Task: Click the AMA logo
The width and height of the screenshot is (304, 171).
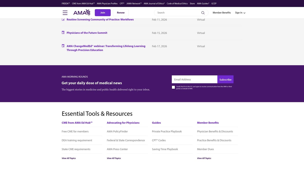Action: tap(82, 12)
